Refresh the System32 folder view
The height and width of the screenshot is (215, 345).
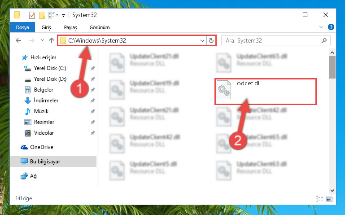pyautogui.click(x=211, y=40)
